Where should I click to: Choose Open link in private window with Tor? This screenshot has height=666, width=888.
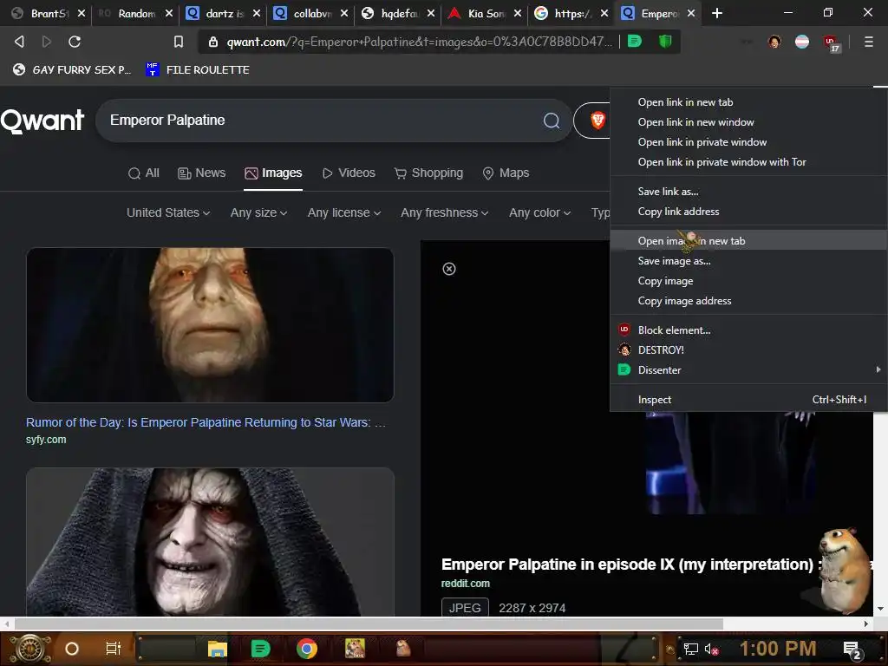[x=748, y=162]
